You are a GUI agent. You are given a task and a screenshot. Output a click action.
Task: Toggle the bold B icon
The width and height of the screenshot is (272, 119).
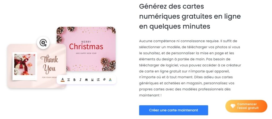(x=74, y=80)
